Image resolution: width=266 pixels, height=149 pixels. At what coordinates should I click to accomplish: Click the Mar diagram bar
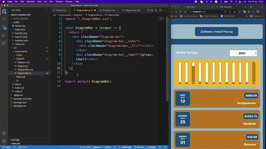pyautogui.click(x=193, y=72)
